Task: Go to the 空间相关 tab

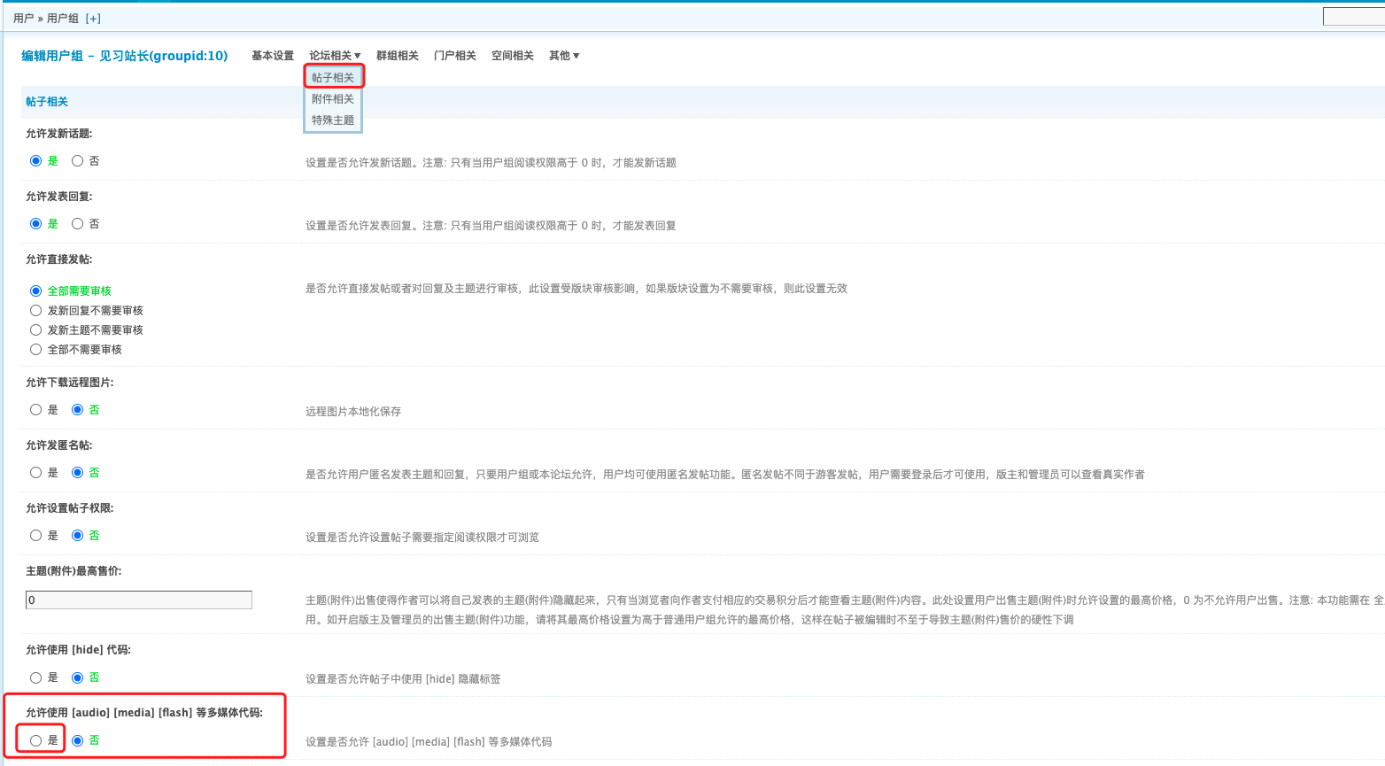Action: pos(513,56)
